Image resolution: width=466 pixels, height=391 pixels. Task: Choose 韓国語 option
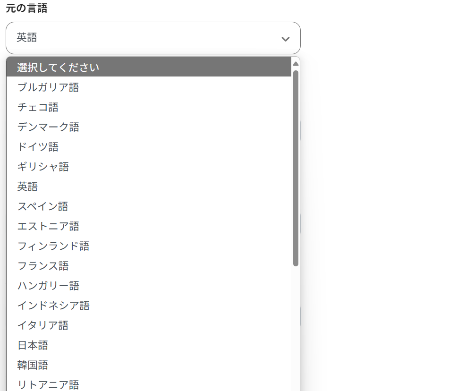coord(149,365)
